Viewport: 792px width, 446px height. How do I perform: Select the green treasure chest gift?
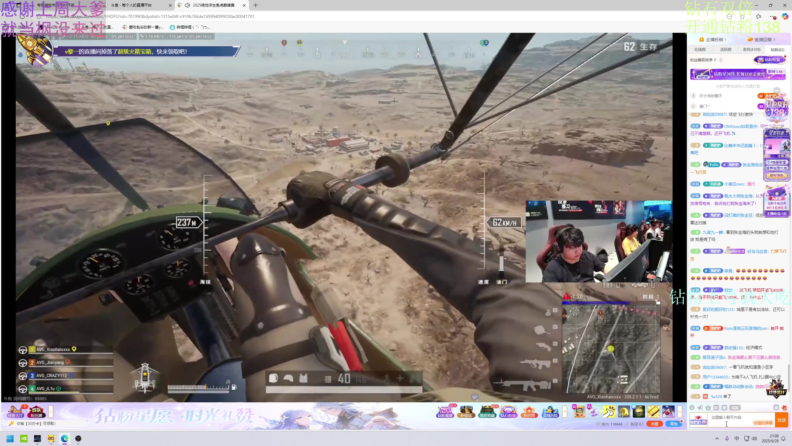[639, 411]
